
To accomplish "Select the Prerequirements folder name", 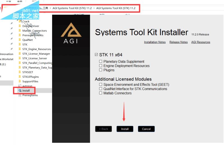I will click(x=33, y=35).
